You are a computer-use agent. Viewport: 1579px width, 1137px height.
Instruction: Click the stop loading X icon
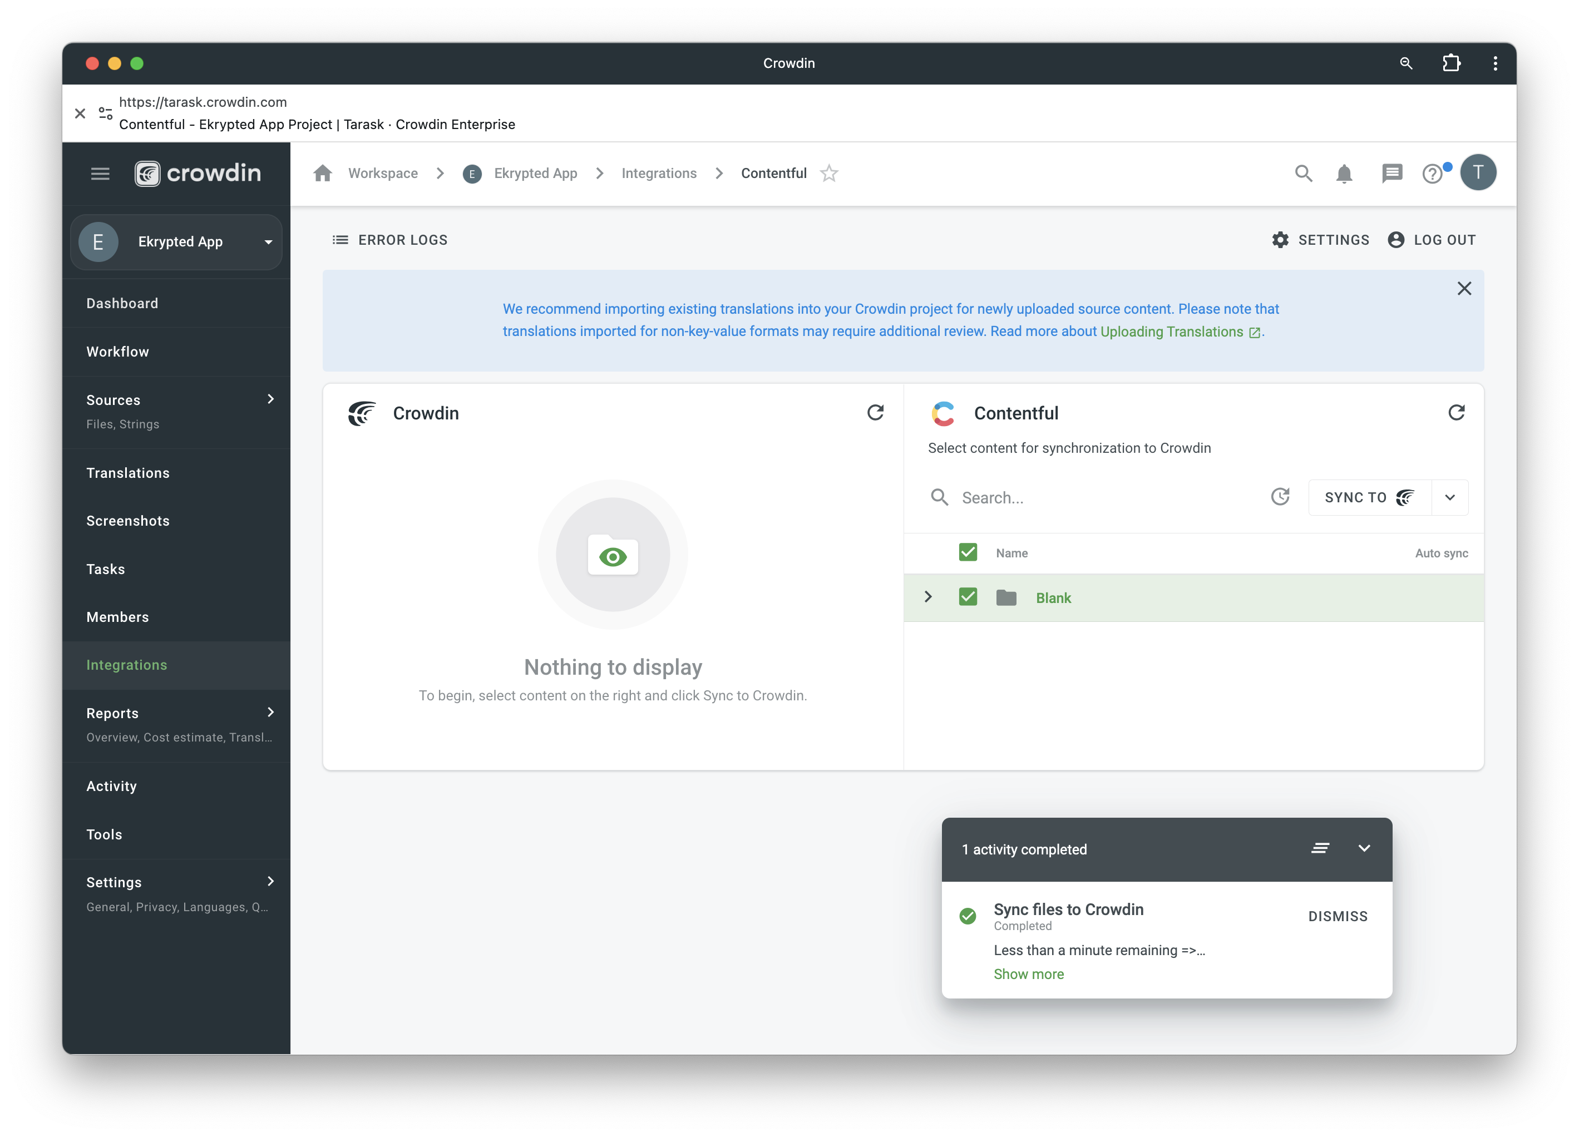pyautogui.click(x=80, y=113)
